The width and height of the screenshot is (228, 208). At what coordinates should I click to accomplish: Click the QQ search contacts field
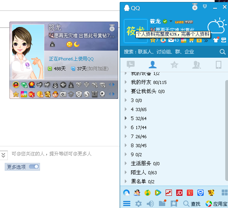click(x=170, y=52)
